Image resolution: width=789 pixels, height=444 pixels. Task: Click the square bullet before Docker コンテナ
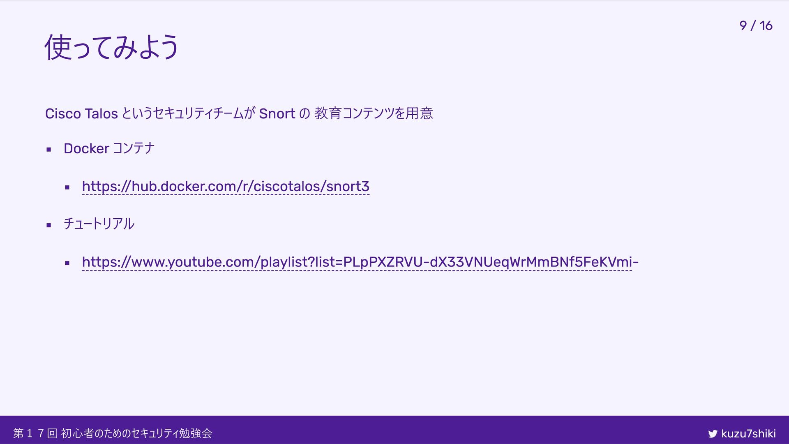(x=48, y=150)
